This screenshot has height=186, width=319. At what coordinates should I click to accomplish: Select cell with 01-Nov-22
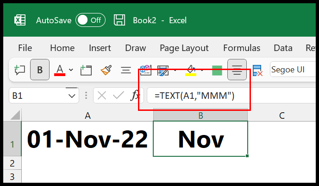(x=88, y=139)
